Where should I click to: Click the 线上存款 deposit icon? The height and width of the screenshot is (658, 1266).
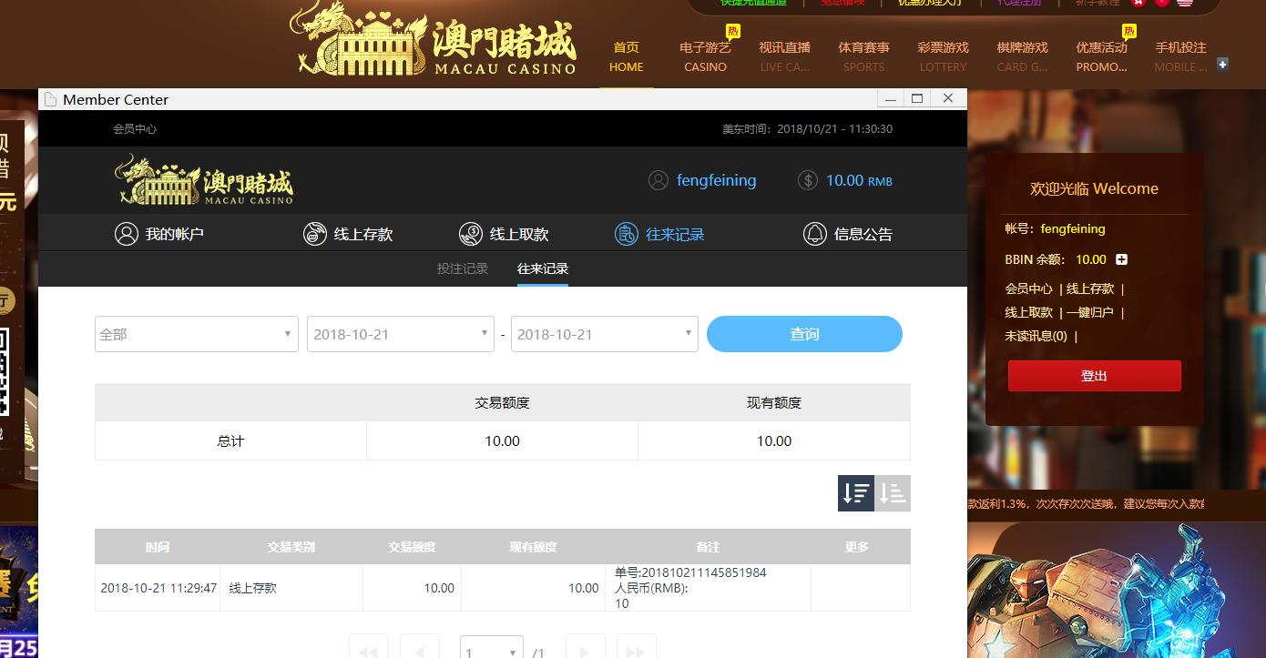coord(315,234)
